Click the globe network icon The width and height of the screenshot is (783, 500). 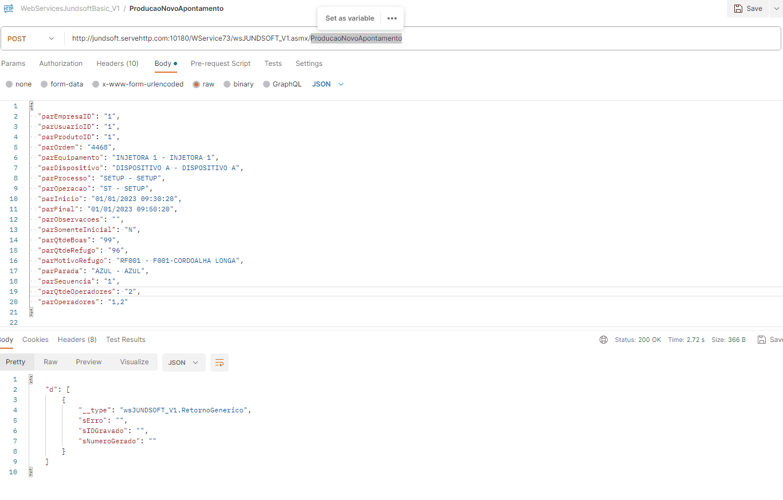click(x=604, y=340)
